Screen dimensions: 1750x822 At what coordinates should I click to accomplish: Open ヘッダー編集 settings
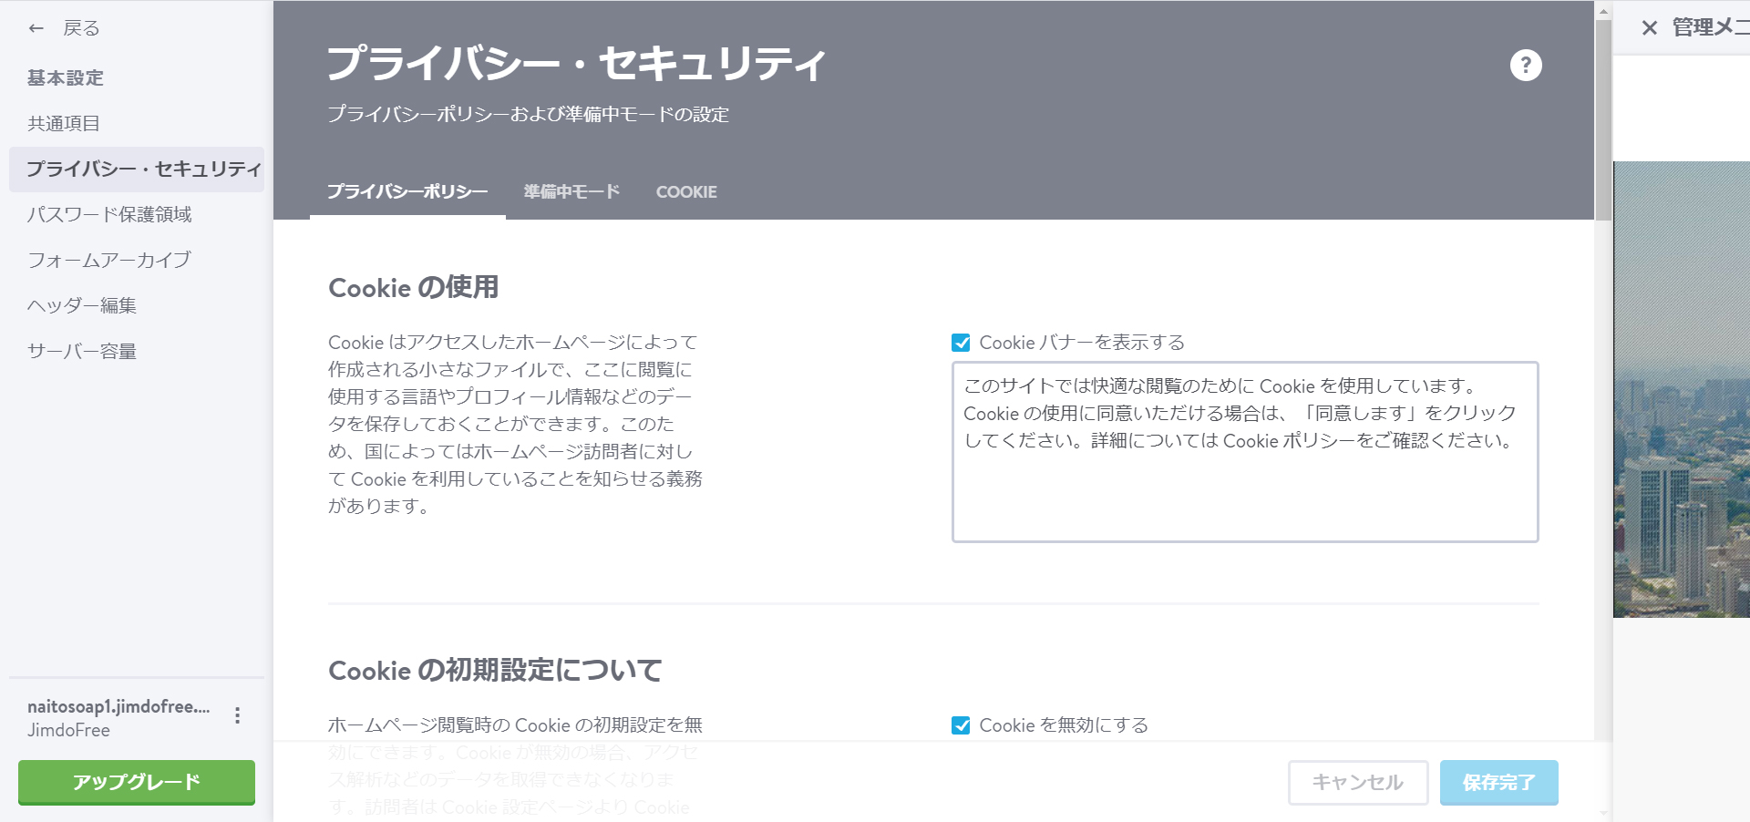click(81, 305)
